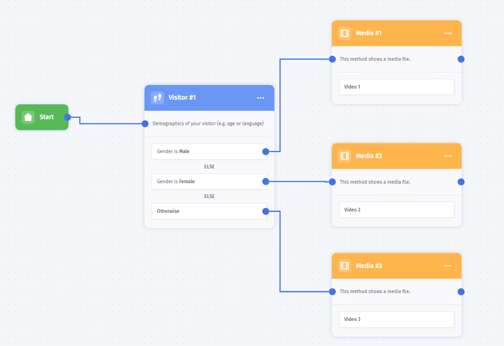Image resolution: width=504 pixels, height=346 pixels.
Task: Click the Visitor #1 input connector
Action: point(145,123)
